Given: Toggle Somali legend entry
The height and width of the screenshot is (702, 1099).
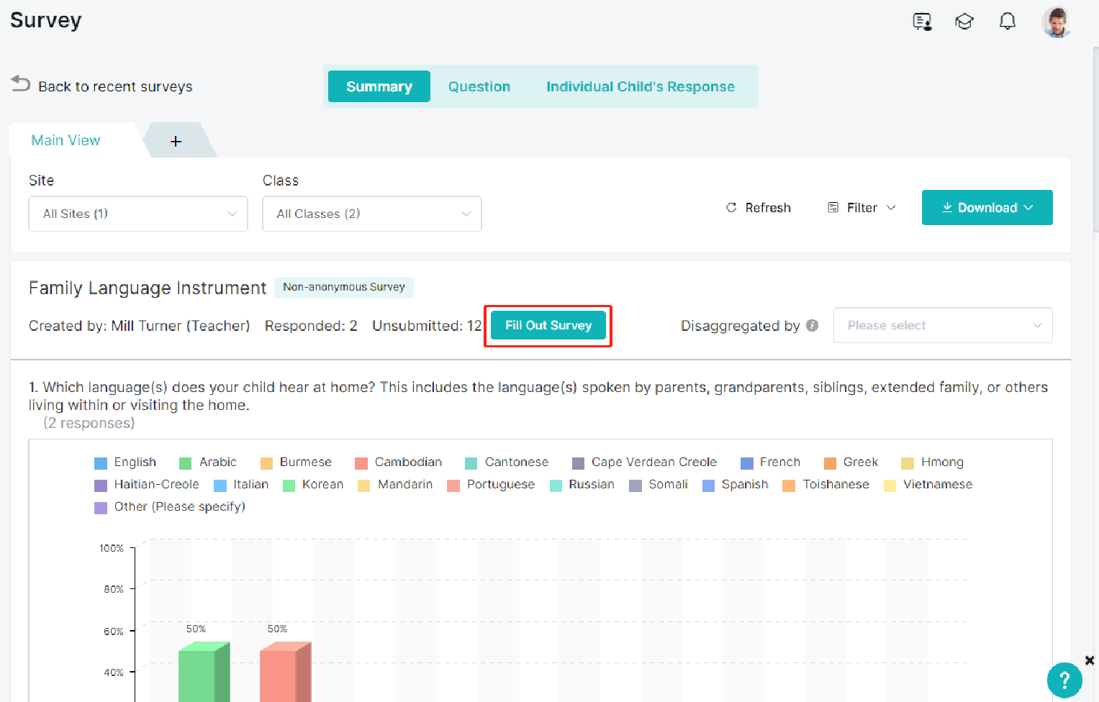Looking at the screenshot, I should tap(659, 484).
